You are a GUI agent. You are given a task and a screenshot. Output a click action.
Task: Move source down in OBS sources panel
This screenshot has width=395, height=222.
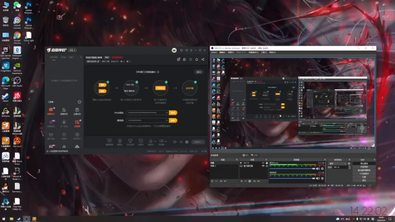258,181
